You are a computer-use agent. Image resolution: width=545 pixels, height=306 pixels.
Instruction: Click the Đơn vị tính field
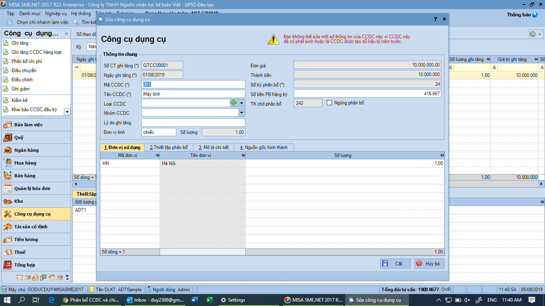(x=159, y=132)
